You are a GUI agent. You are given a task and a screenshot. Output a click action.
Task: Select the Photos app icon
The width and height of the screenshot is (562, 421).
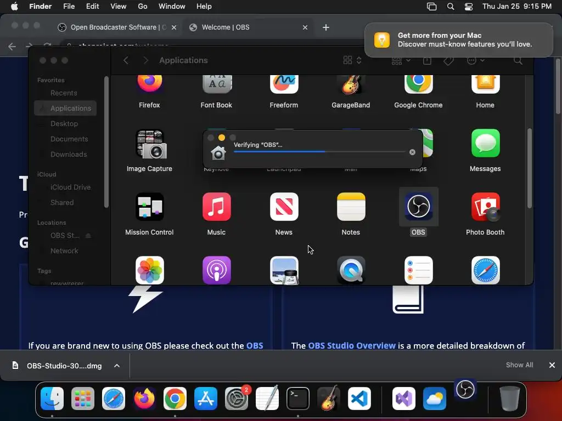149,270
